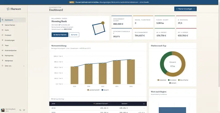The image size is (220, 113).
Task: Go to Karte in the sidebar
Action: pos(13,30)
